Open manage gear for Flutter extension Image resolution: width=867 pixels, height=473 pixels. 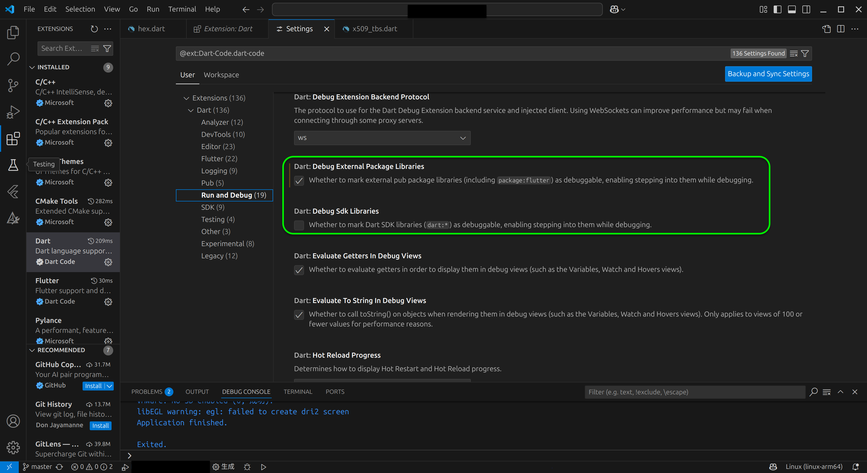coord(108,302)
